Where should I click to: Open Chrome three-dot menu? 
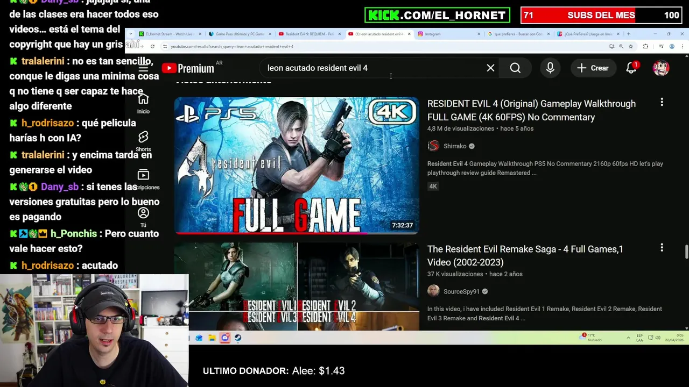(683, 46)
